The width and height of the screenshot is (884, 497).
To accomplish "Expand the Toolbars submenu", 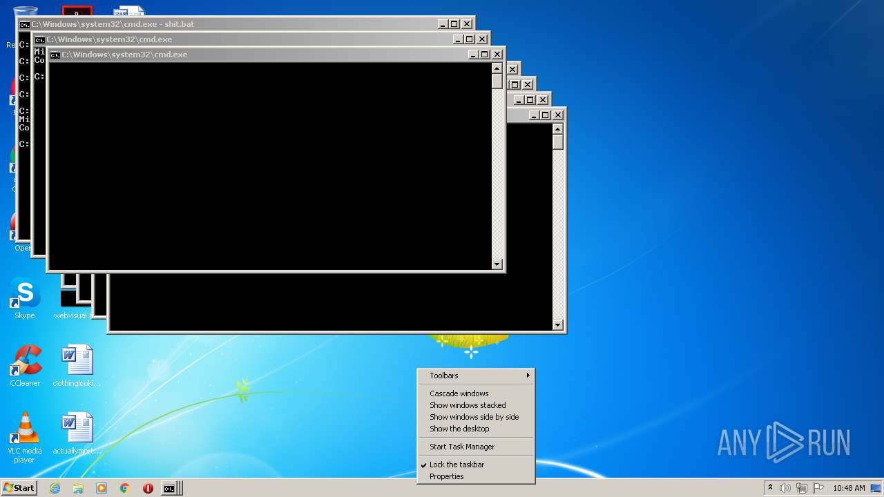I will 476,376.
